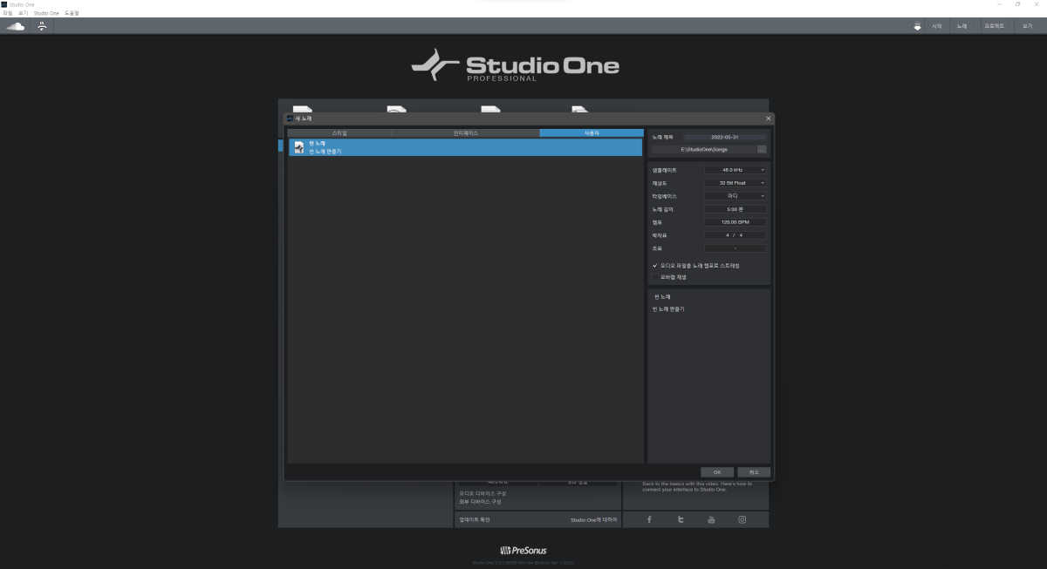Toggle the 오디오 파일을 노래 템포로 스트레칭 checkbox

tap(655, 265)
